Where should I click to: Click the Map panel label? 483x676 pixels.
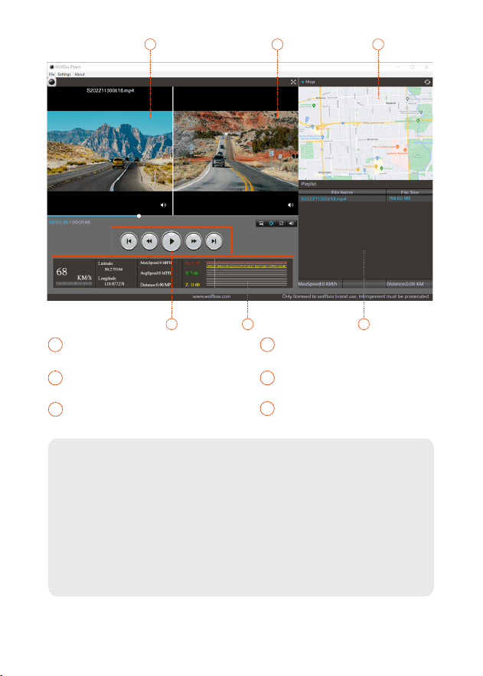(x=310, y=82)
